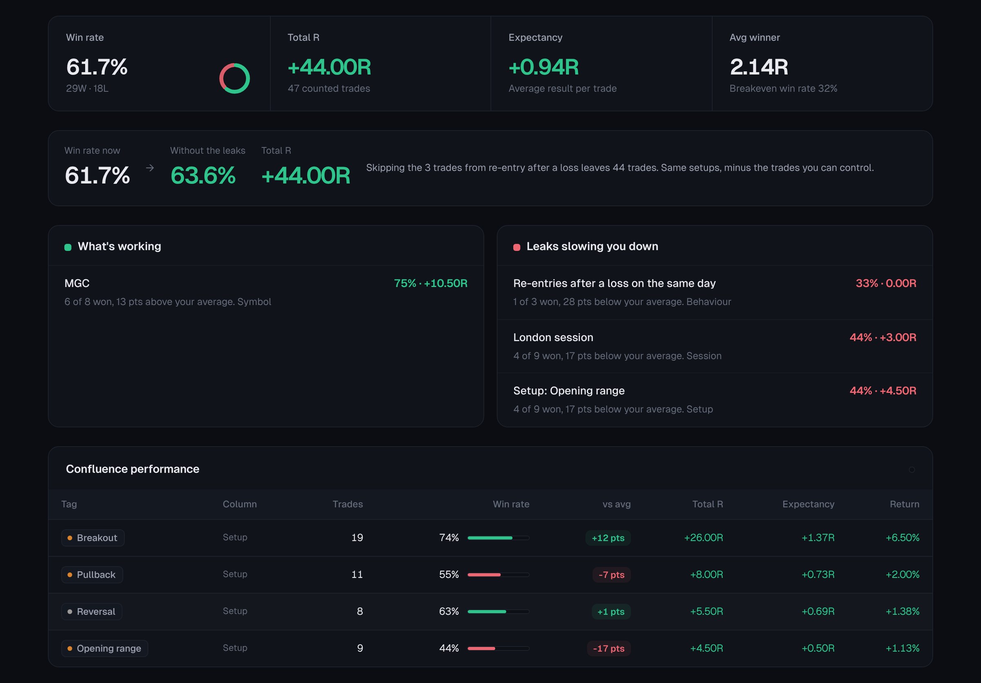This screenshot has height=683, width=981.
Task: Click the Pullback win rate bar
Action: (499, 575)
